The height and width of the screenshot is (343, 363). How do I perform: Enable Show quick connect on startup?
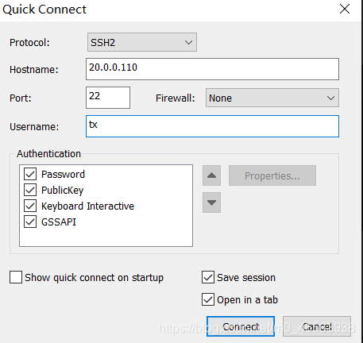coord(16,277)
